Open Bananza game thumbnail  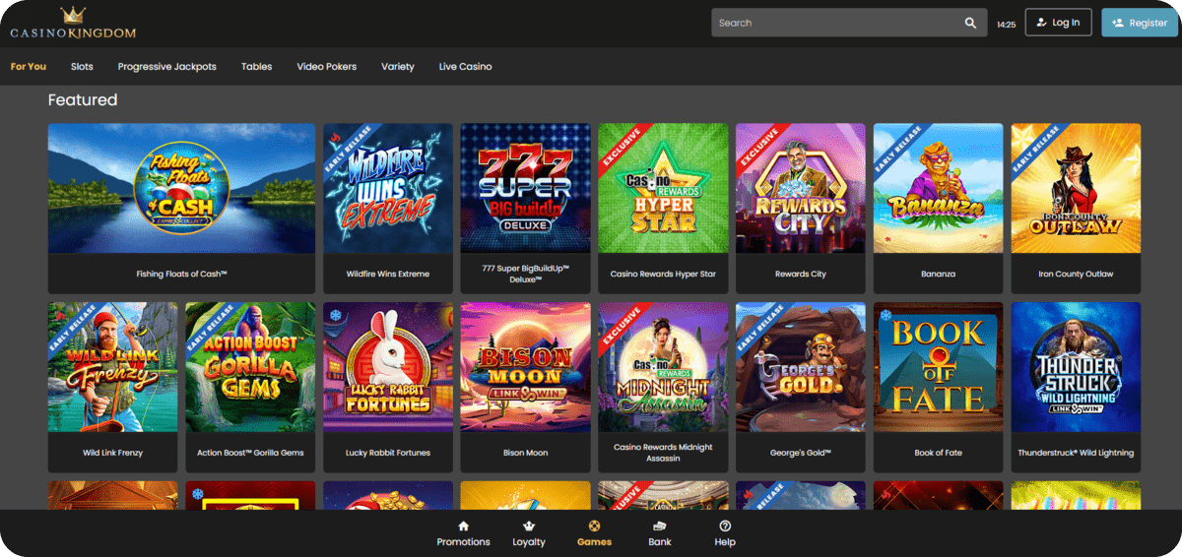click(x=938, y=188)
